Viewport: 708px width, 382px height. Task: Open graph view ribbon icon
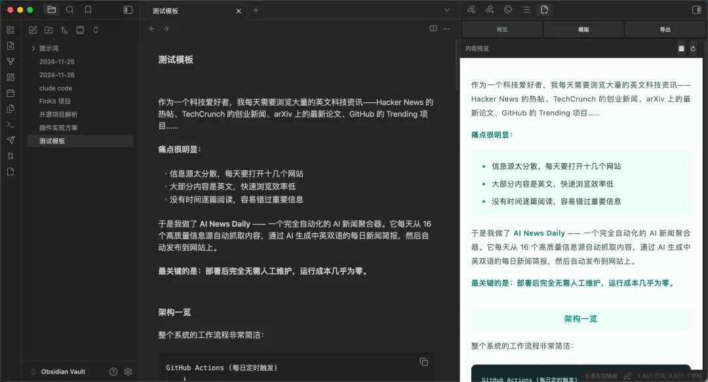click(x=10, y=62)
